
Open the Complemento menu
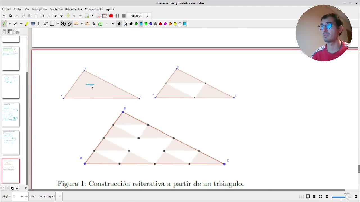pyautogui.click(x=94, y=9)
